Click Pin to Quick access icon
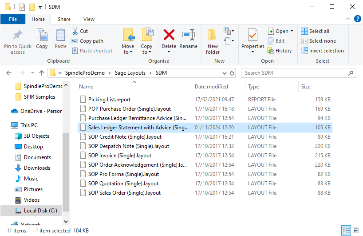 coord(18,35)
